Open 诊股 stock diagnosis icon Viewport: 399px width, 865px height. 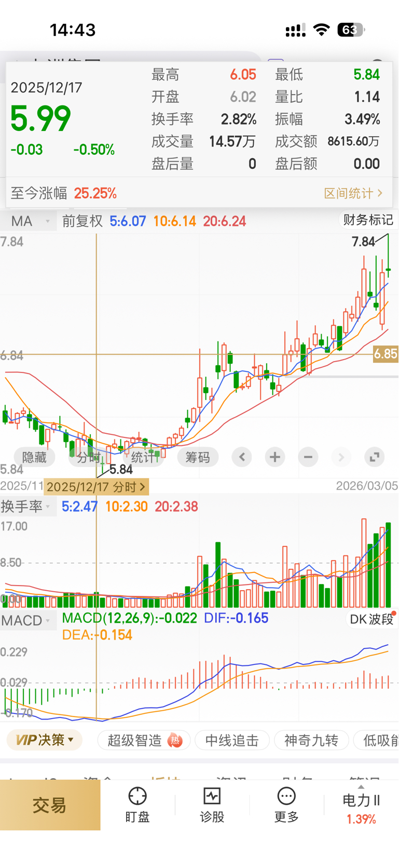click(212, 805)
